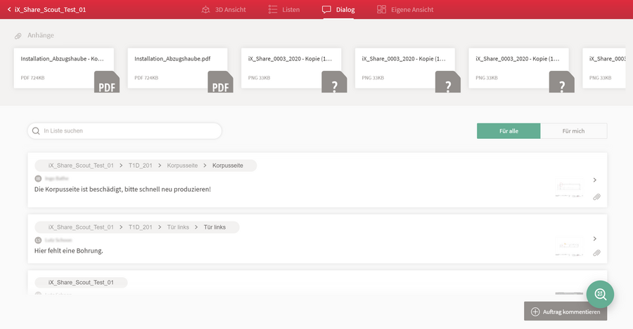
Task: Click final 'Tür links' breadcrumb item
Action: (x=215, y=227)
